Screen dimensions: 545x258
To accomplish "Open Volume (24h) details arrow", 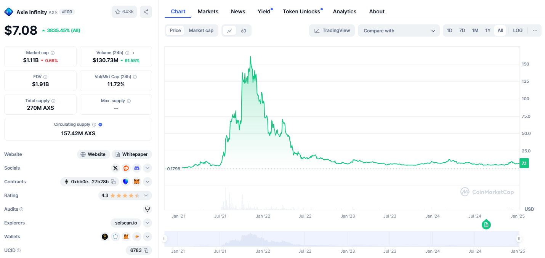I will click(x=133, y=53).
